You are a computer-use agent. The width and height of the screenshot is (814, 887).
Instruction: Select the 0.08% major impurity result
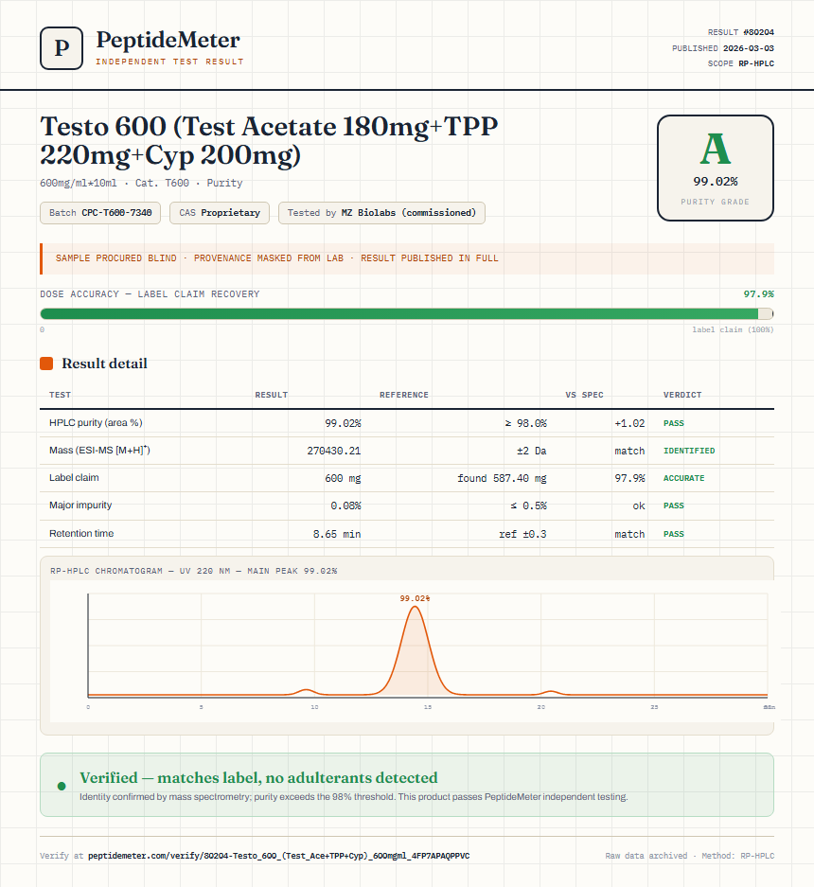(x=345, y=506)
